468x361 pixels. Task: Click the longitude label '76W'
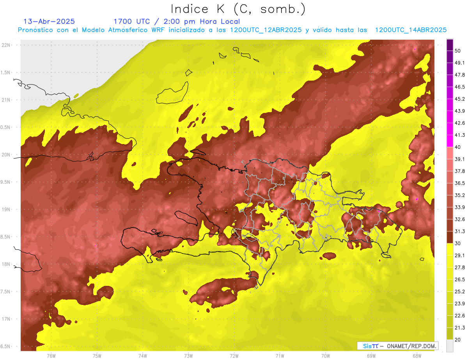[51, 356]
